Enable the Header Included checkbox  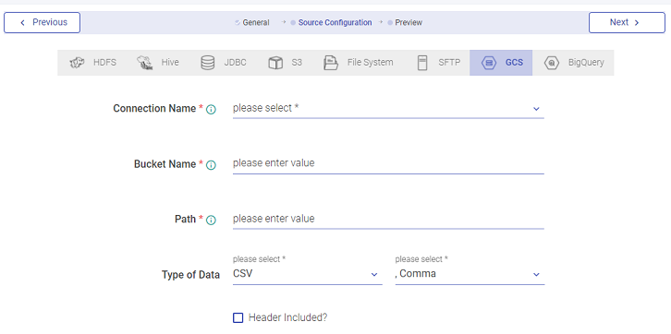[x=238, y=317]
